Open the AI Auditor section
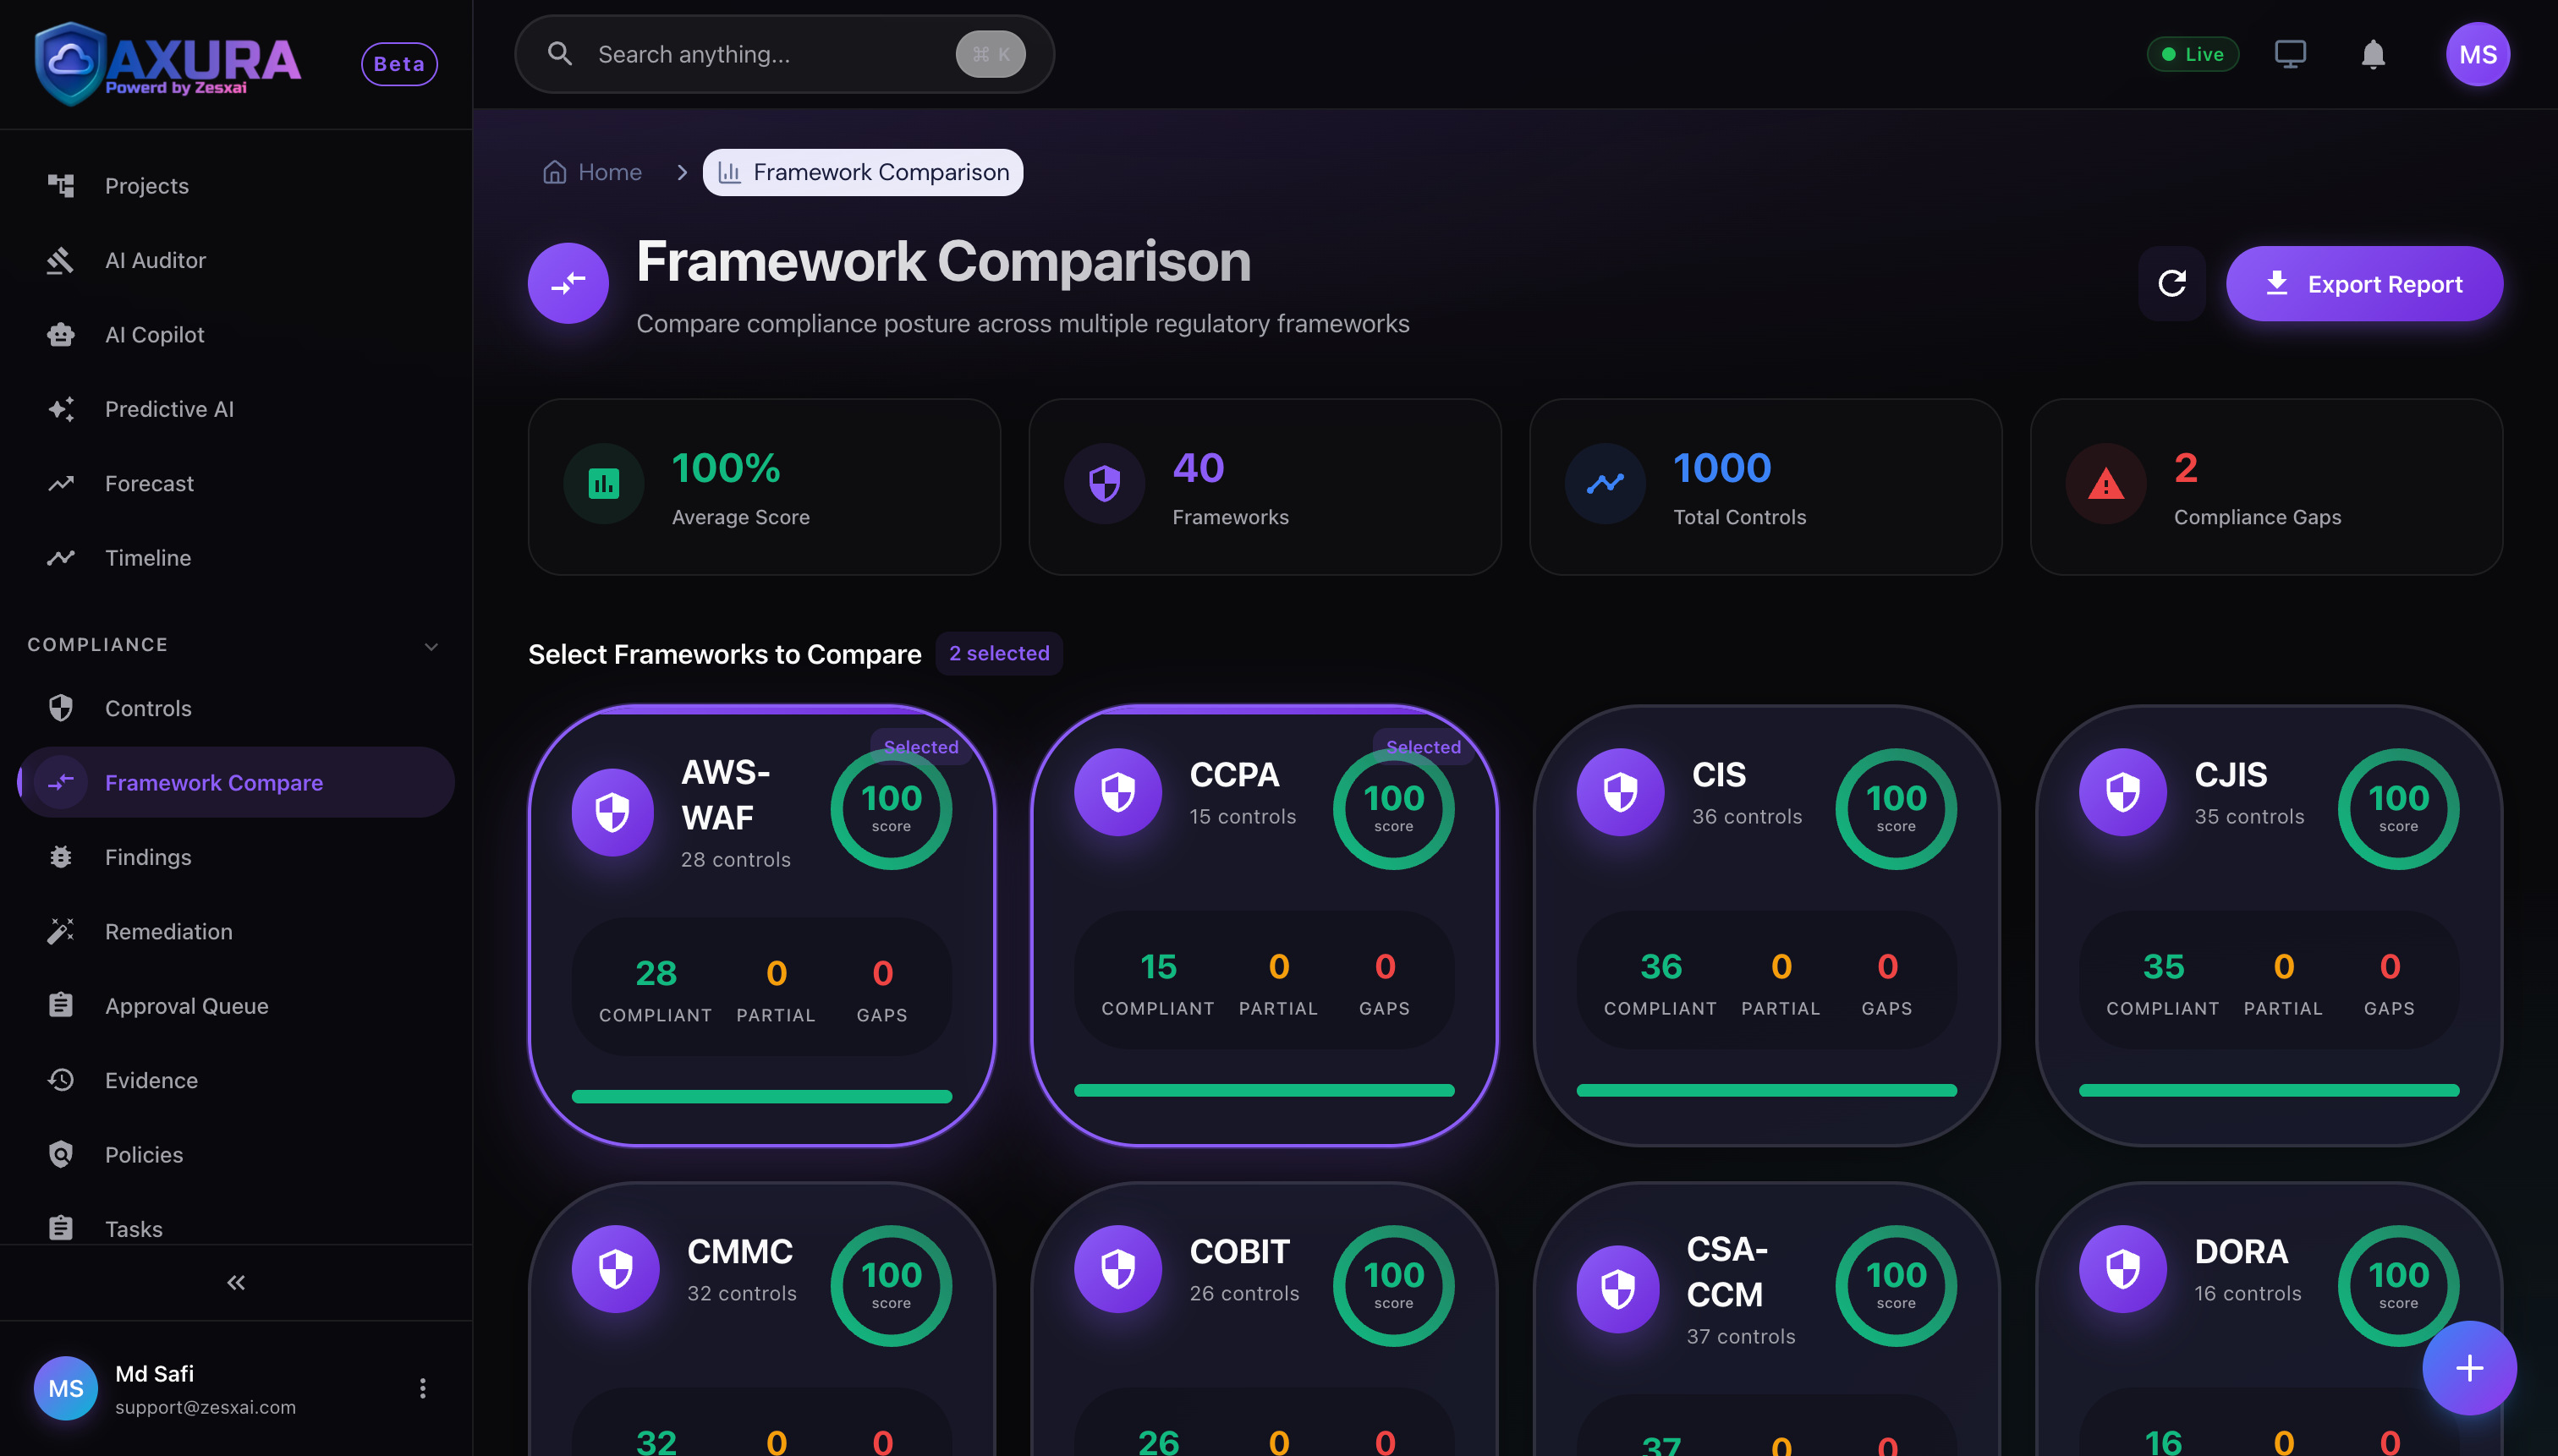 [156, 260]
